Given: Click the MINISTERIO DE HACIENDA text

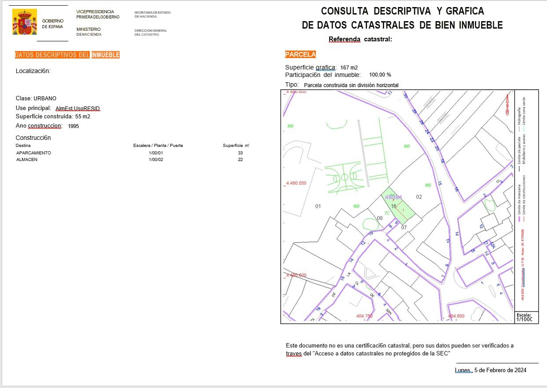Looking at the screenshot, I should tap(88, 32).
